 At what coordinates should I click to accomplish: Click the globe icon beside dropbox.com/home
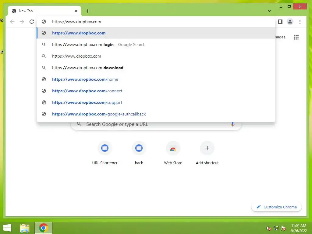[x=44, y=79]
